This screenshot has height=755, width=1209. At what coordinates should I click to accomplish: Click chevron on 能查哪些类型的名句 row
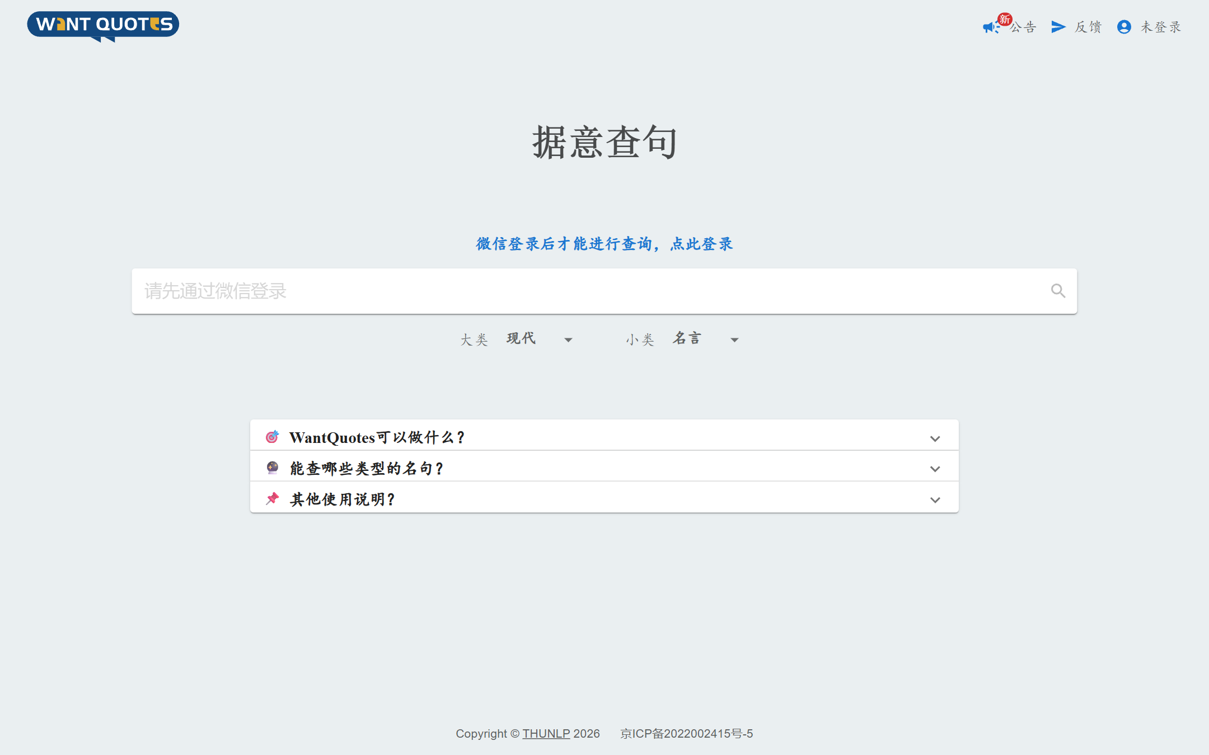[x=935, y=469]
